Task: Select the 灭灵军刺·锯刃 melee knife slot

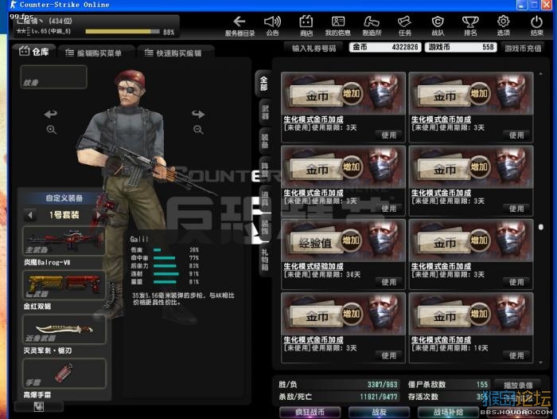Action: coord(64,329)
